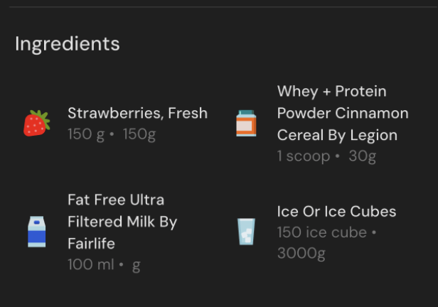
Task: Open the Strawberries, Fresh ingredient
Action: tap(137, 113)
